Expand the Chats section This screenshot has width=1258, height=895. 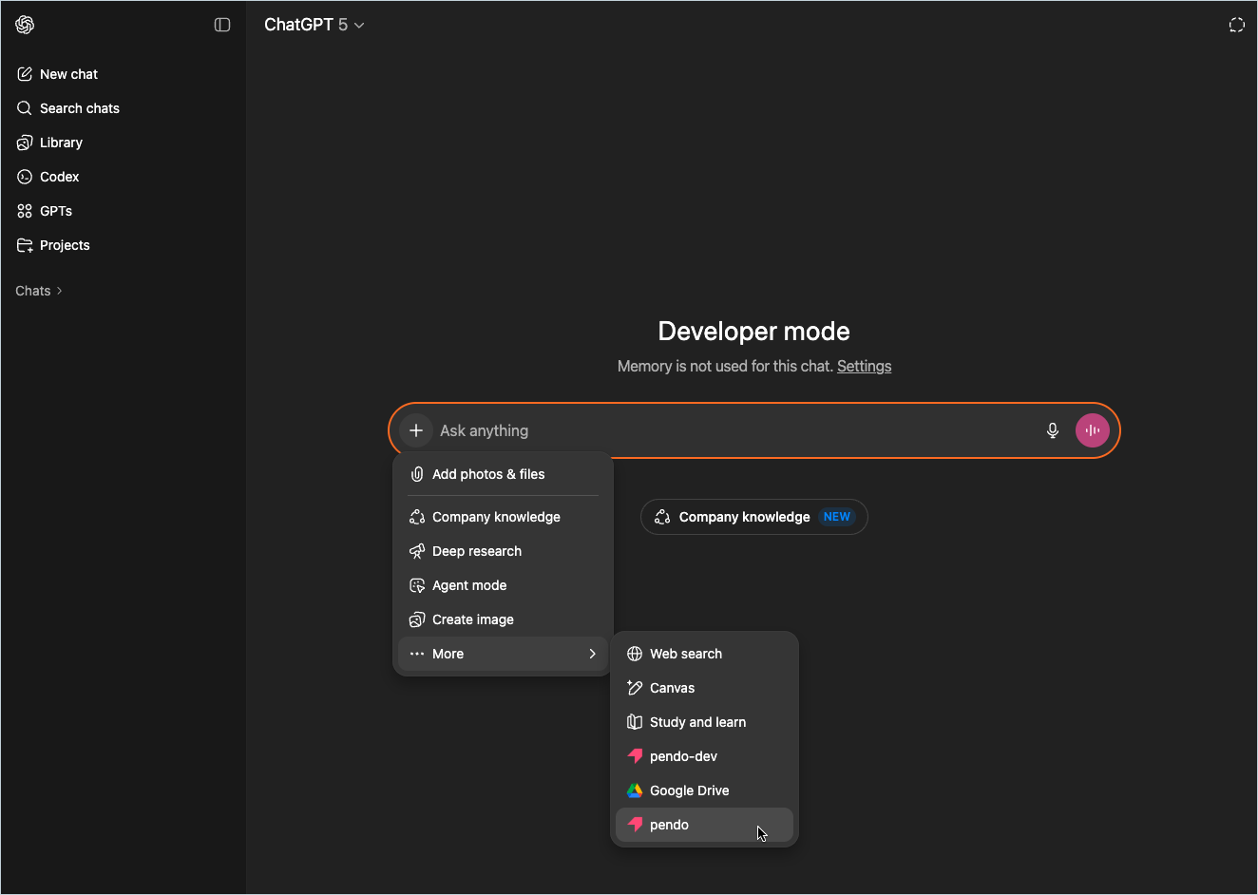tap(39, 291)
